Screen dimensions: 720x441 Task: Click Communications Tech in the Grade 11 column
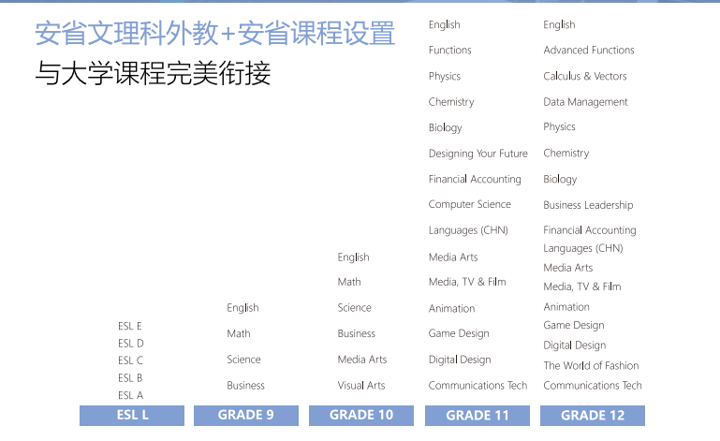click(x=478, y=385)
